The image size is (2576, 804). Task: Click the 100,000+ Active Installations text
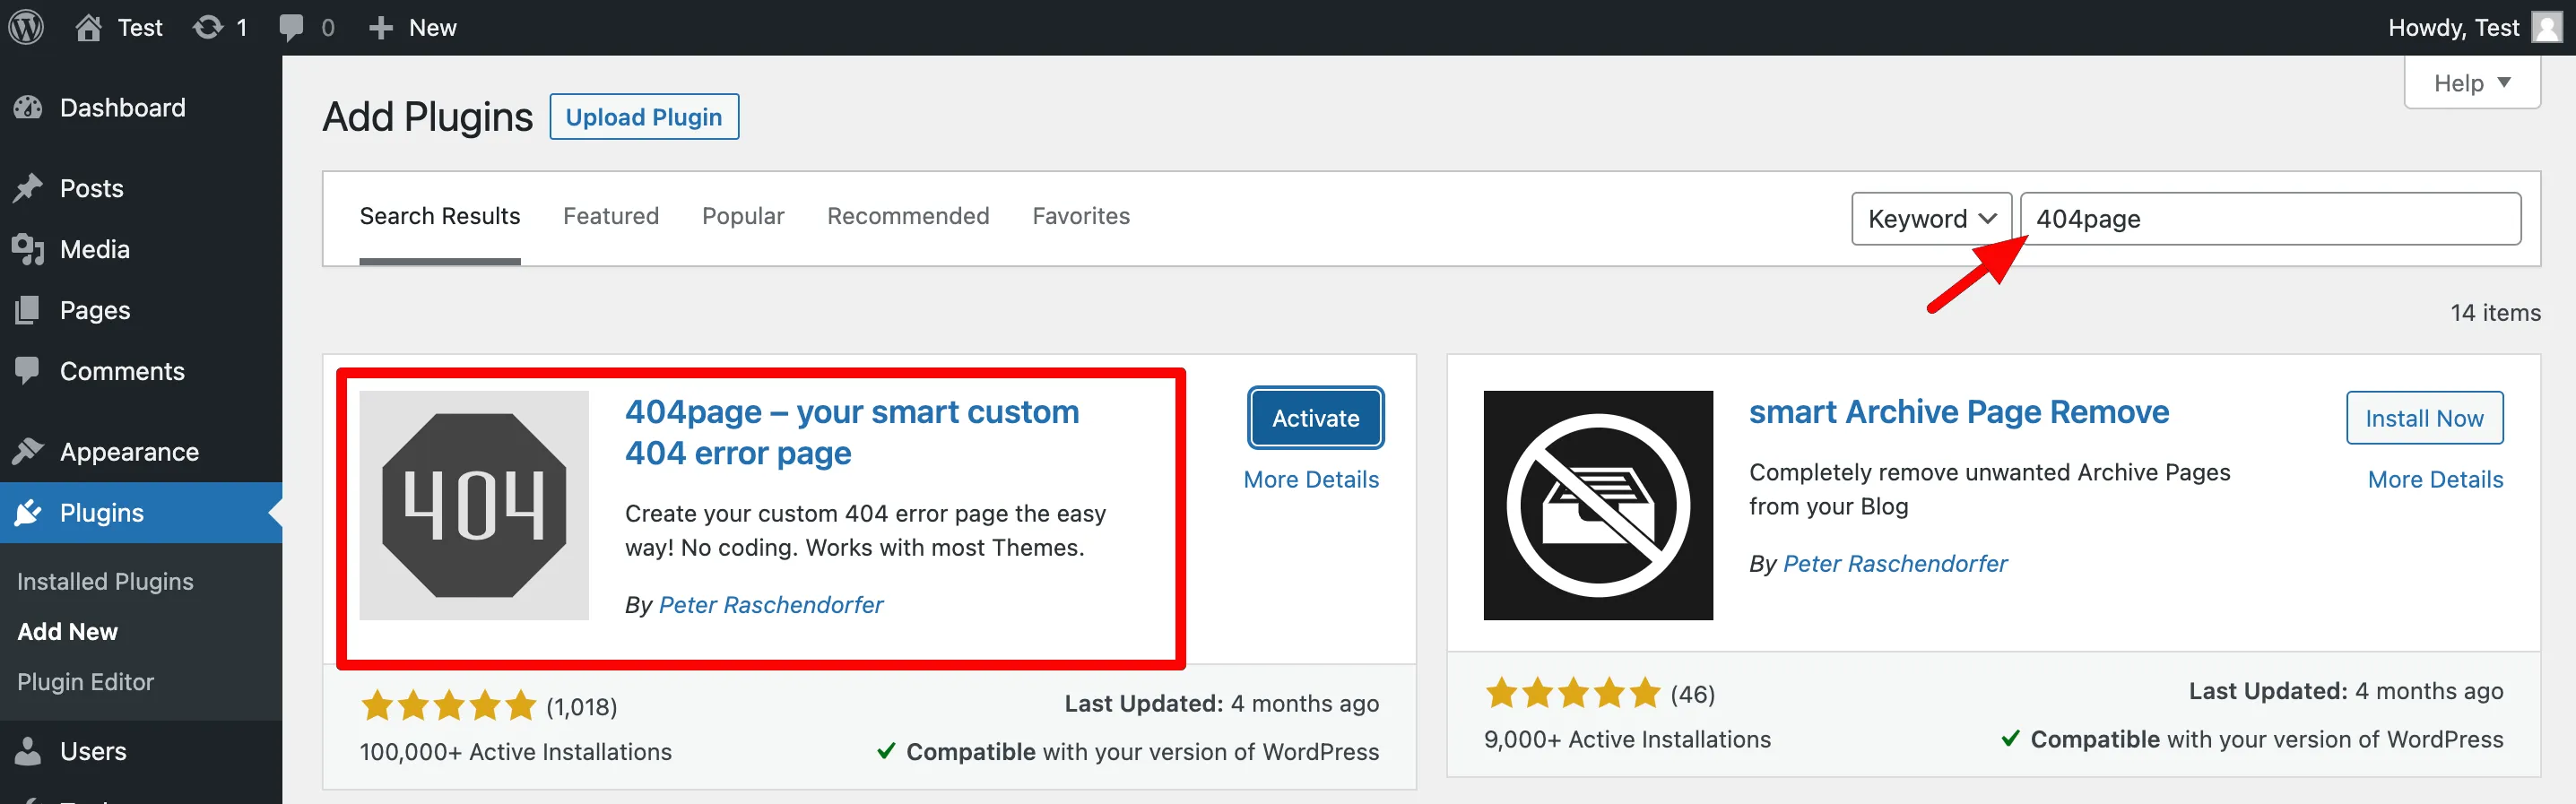(516, 752)
